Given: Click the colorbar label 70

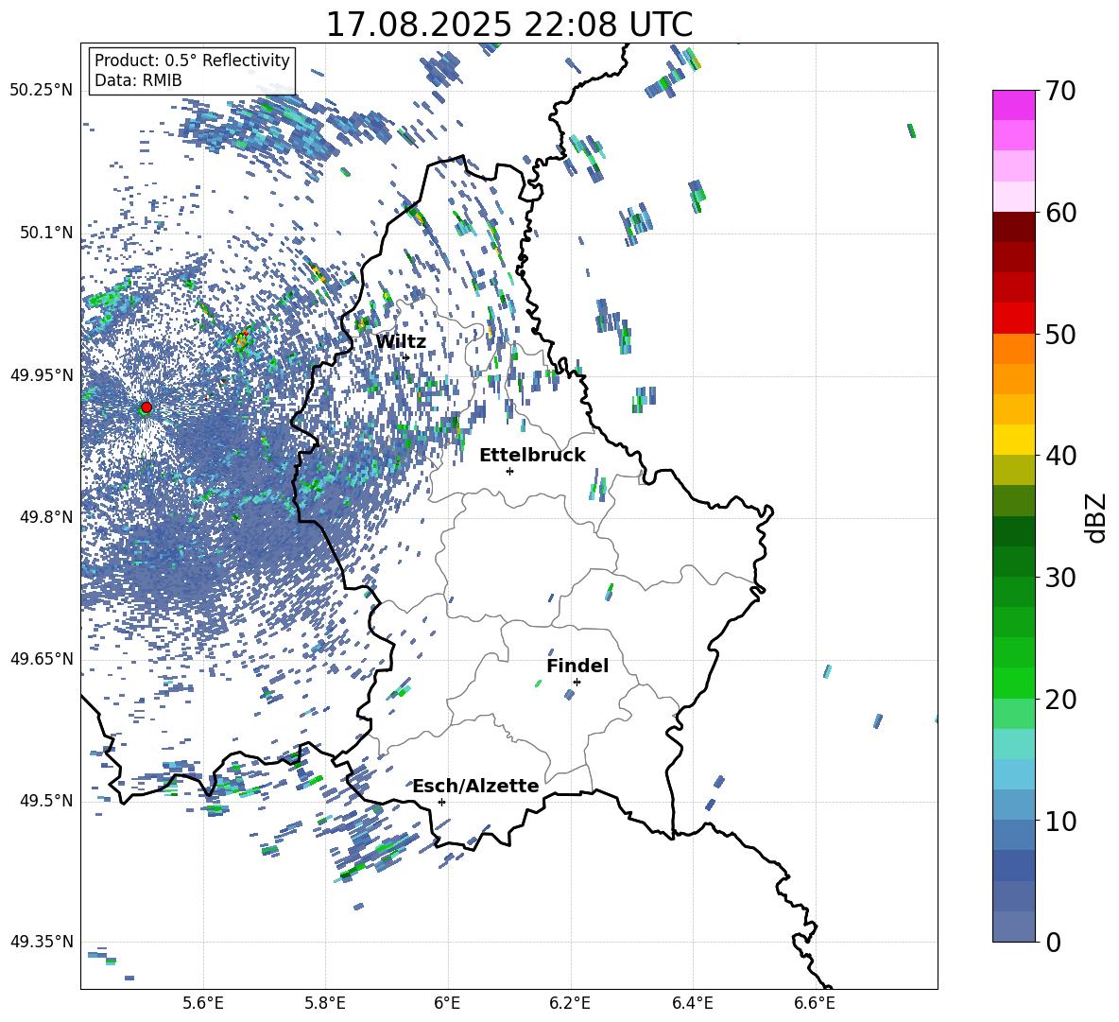Looking at the screenshot, I should (1061, 91).
